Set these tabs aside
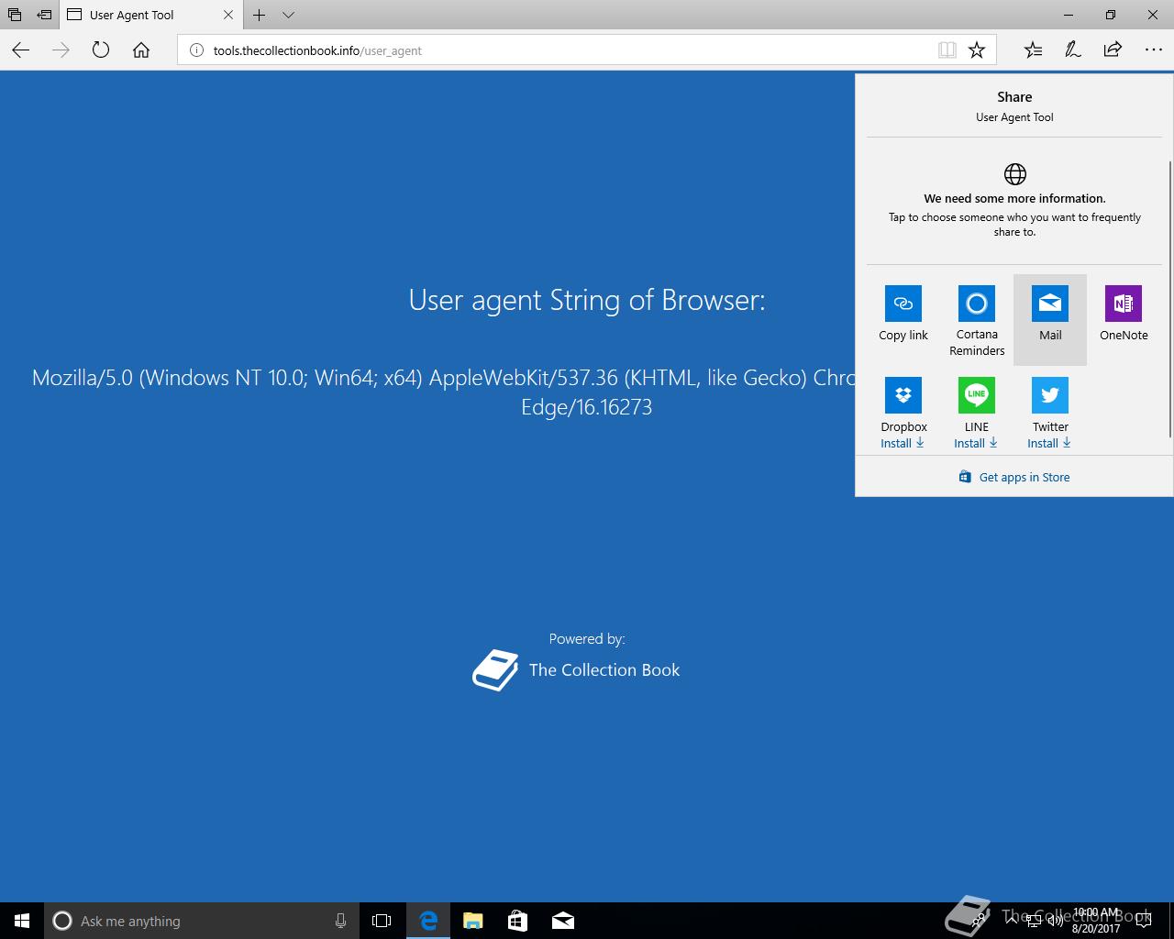 coord(44,15)
